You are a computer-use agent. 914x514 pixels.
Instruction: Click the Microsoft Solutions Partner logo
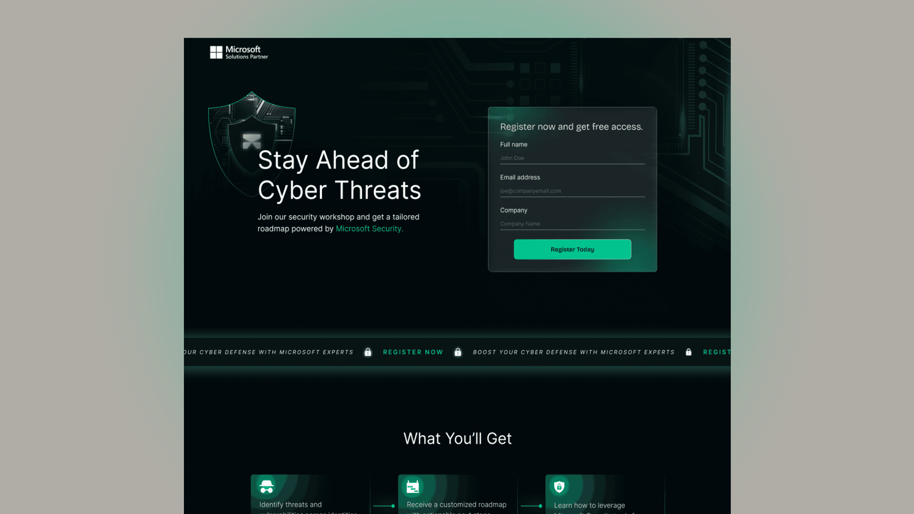pos(239,53)
